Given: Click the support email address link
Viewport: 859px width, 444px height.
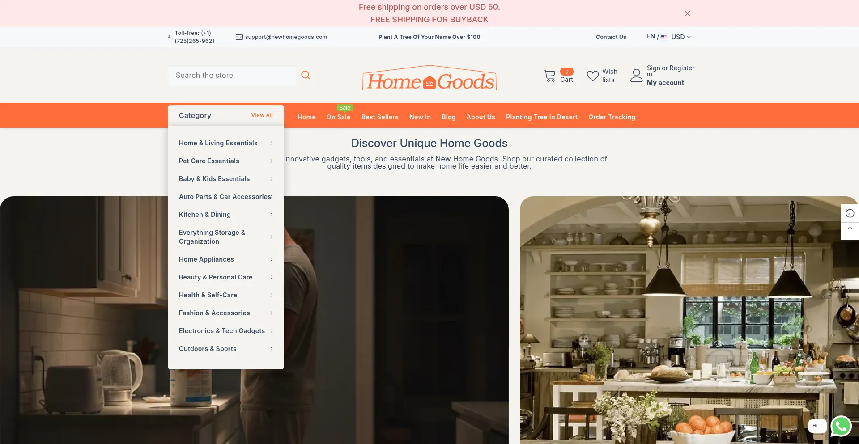Looking at the screenshot, I should pyautogui.click(x=286, y=37).
